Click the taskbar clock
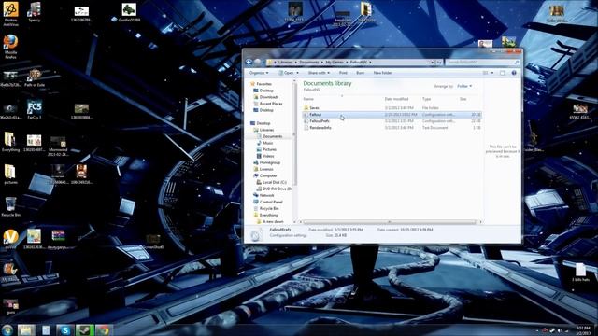This screenshot has width=598, height=336. pos(583,330)
